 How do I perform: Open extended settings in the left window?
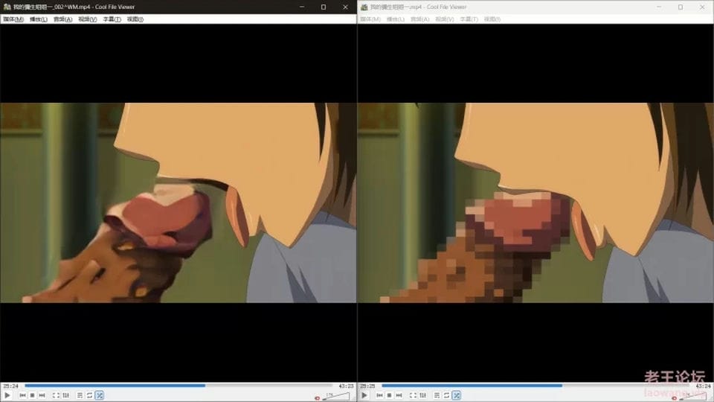point(66,395)
